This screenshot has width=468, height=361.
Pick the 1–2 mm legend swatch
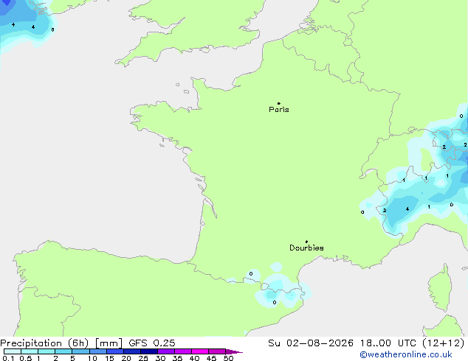coord(47,351)
